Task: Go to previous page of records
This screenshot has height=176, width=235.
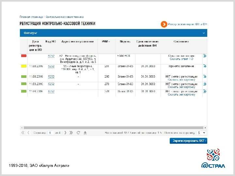Action: tap(28, 133)
